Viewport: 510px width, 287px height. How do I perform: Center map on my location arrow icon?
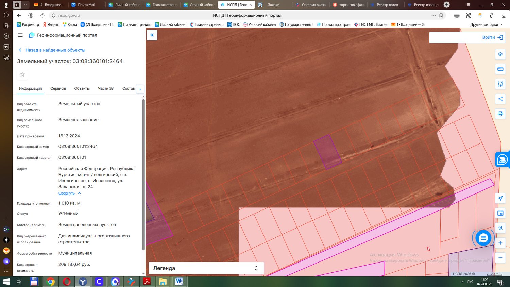tap(500, 198)
